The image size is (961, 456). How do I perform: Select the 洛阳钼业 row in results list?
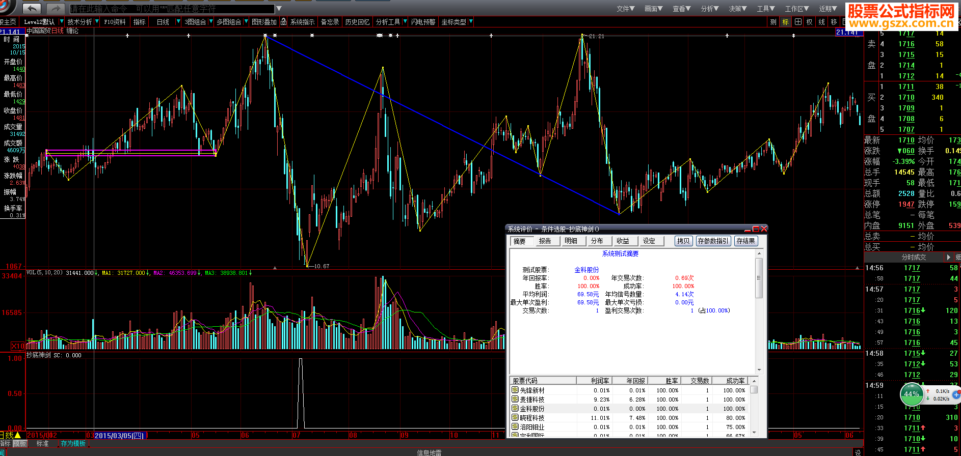coord(630,427)
